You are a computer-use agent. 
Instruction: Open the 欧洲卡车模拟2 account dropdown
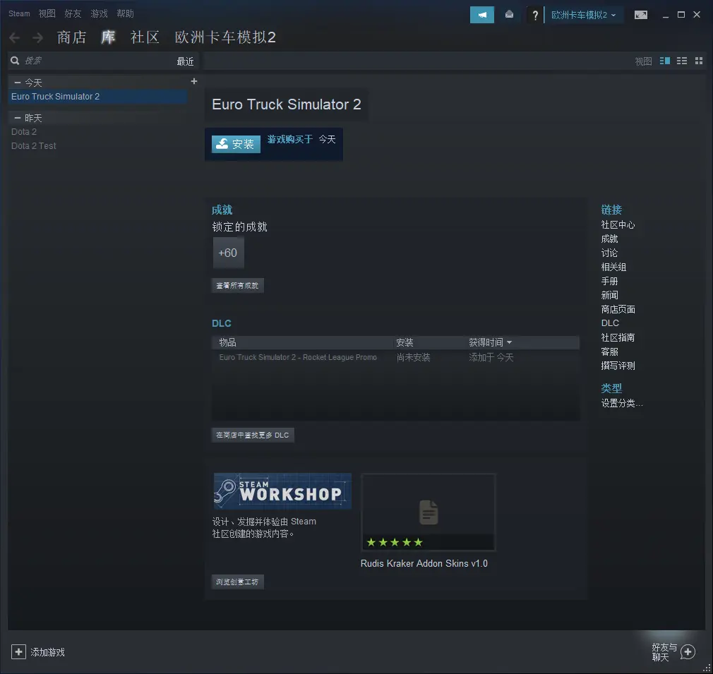click(x=583, y=15)
